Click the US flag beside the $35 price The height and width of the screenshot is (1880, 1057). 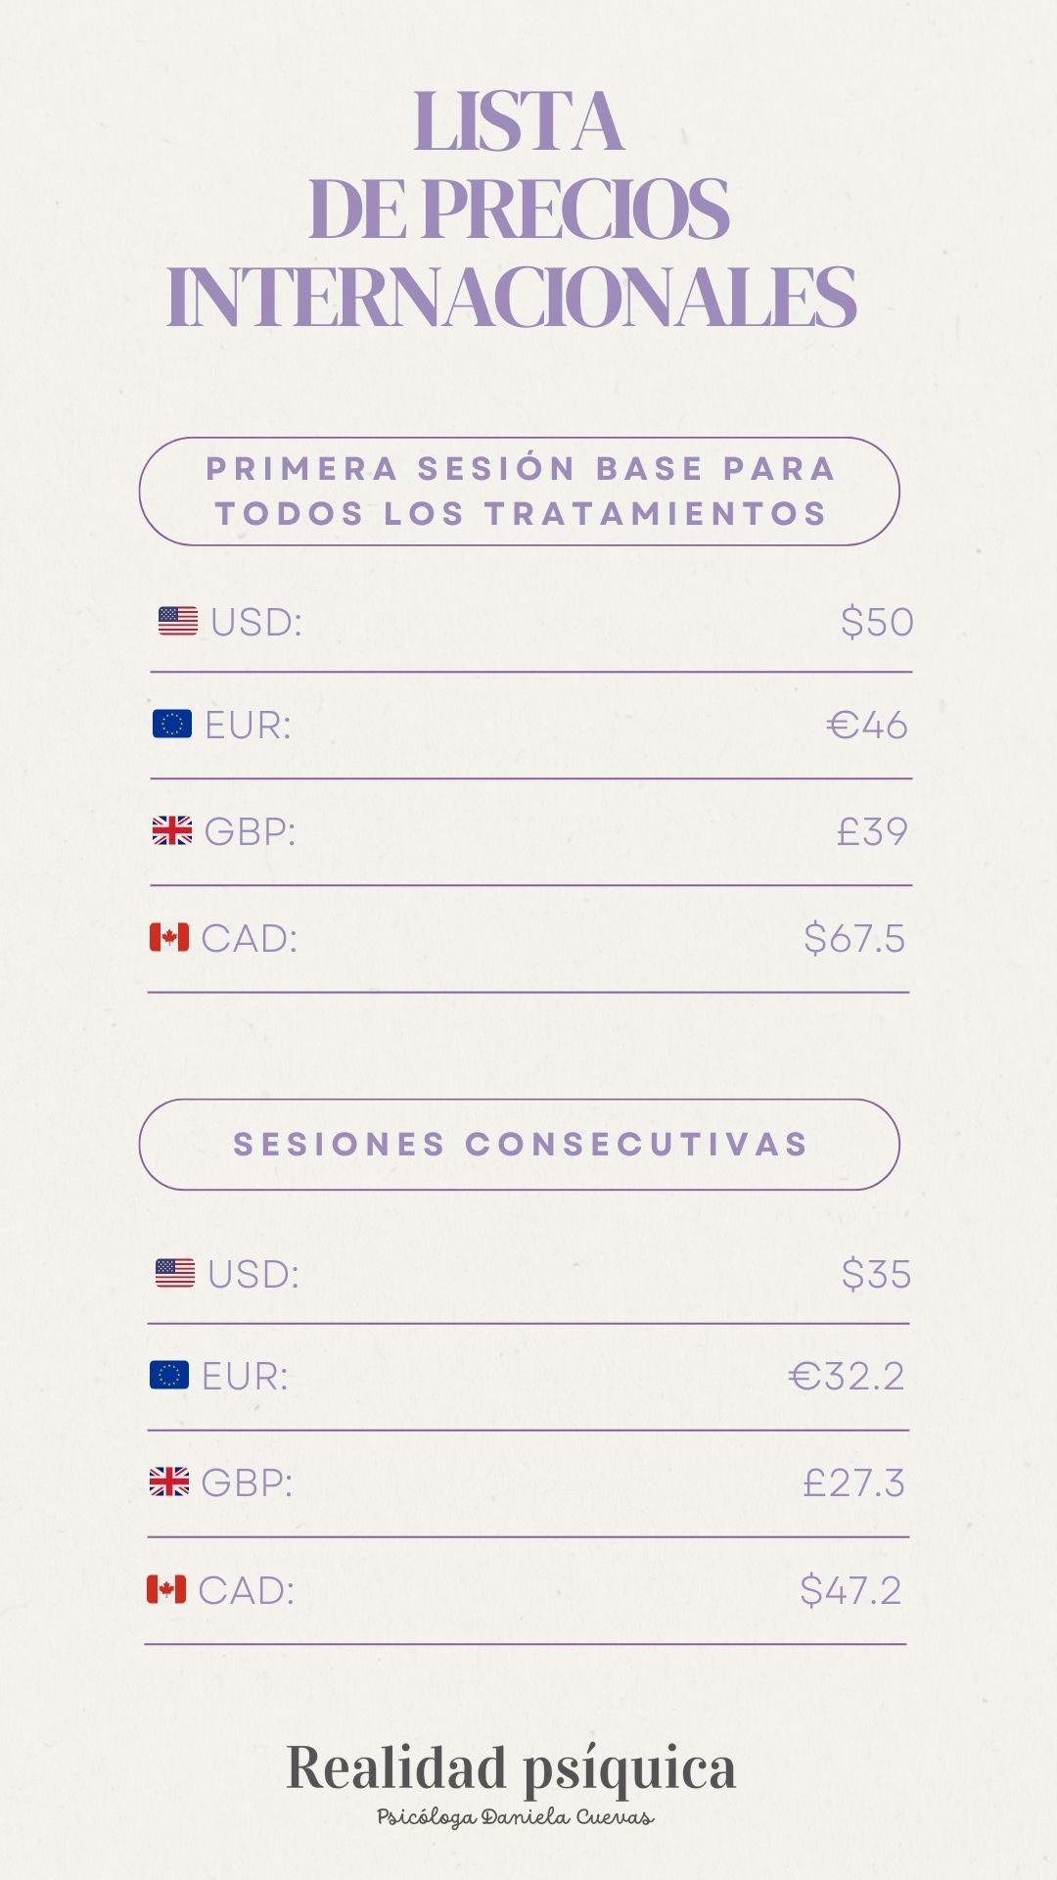click(174, 1273)
